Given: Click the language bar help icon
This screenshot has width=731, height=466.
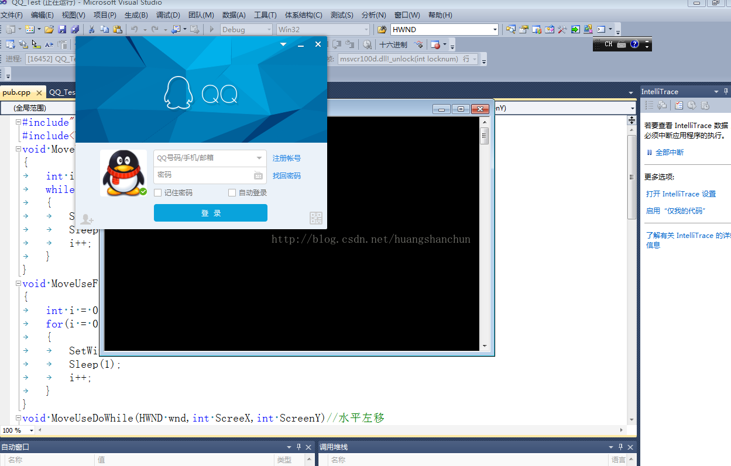Looking at the screenshot, I should (634, 44).
